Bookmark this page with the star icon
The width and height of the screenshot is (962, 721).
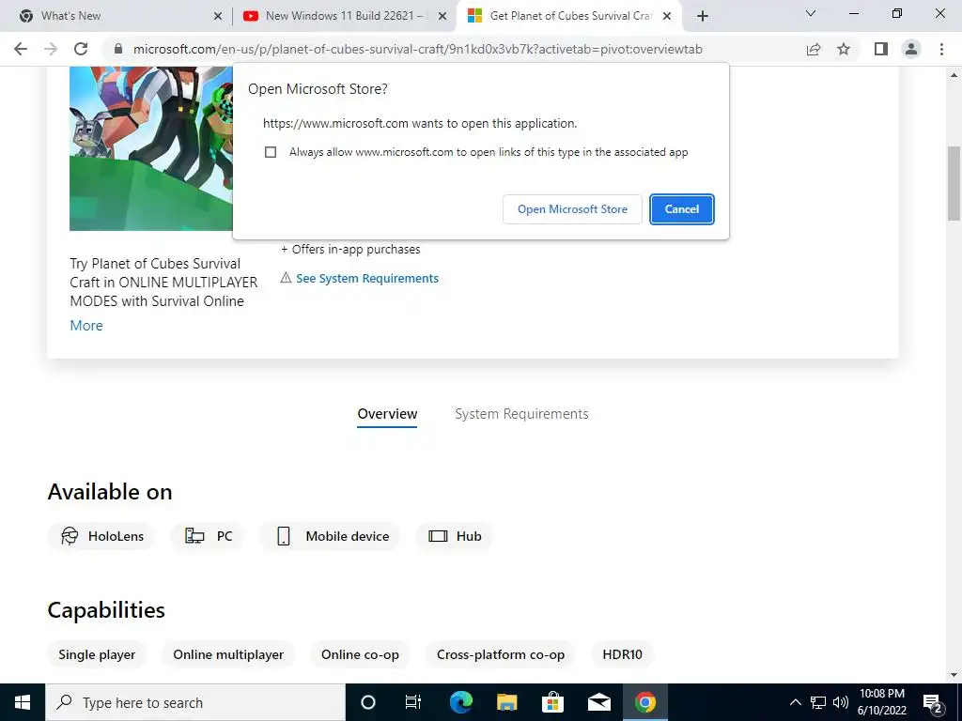pyautogui.click(x=844, y=49)
